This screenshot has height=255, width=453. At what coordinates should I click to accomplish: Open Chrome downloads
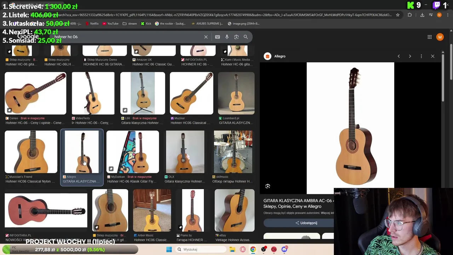click(x=422, y=15)
